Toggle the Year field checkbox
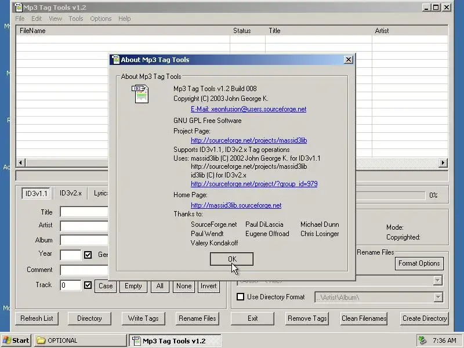Viewport: 464px width, 348px height. (x=88, y=255)
